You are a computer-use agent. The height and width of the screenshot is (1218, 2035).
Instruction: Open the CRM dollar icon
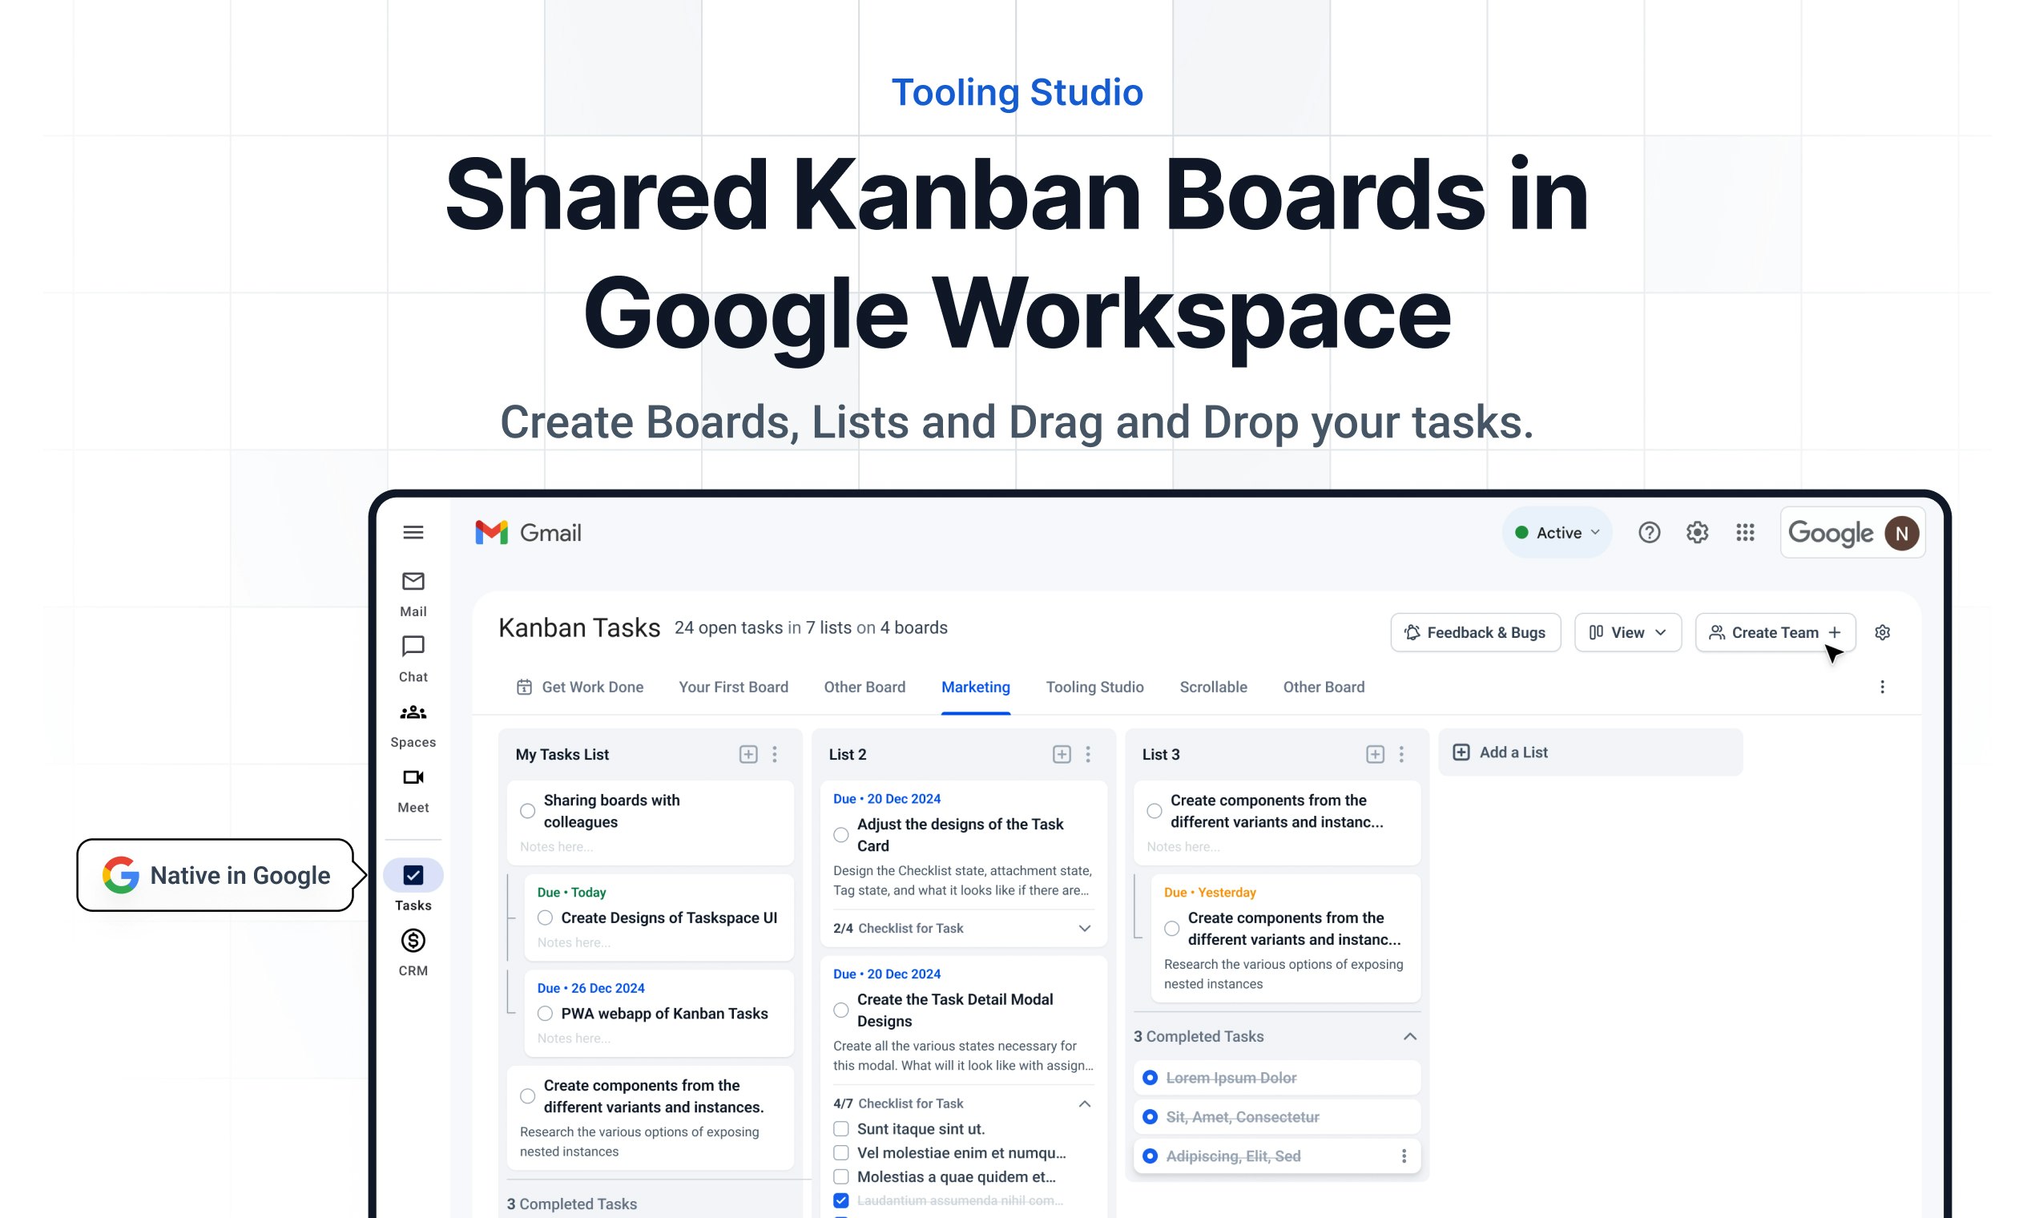[413, 941]
